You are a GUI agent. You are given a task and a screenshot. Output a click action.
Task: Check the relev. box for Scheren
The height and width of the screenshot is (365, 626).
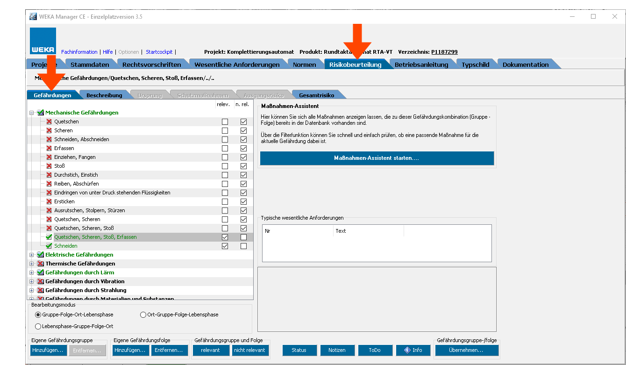coord(225,131)
